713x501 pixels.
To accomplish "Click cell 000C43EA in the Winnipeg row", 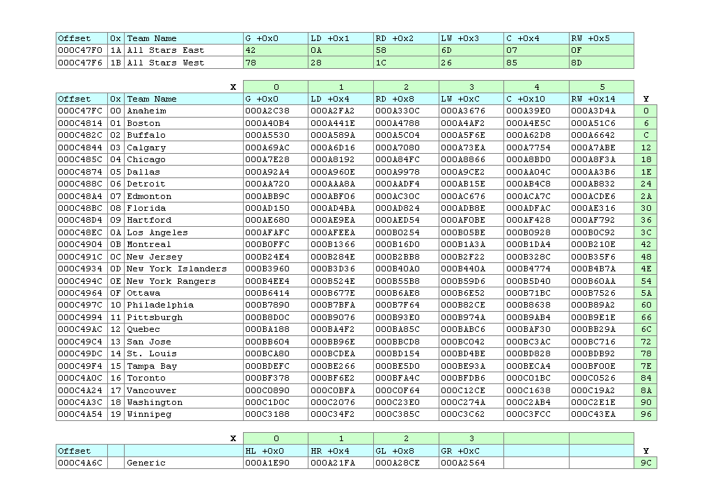I will pyautogui.click(x=601, y=415).
